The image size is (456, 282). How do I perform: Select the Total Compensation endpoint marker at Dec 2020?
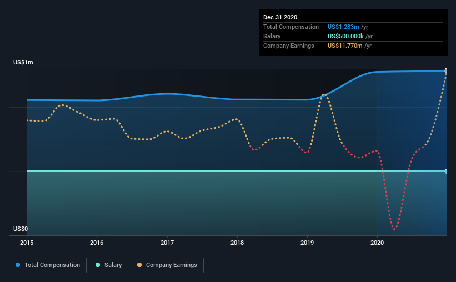(447, 70)
